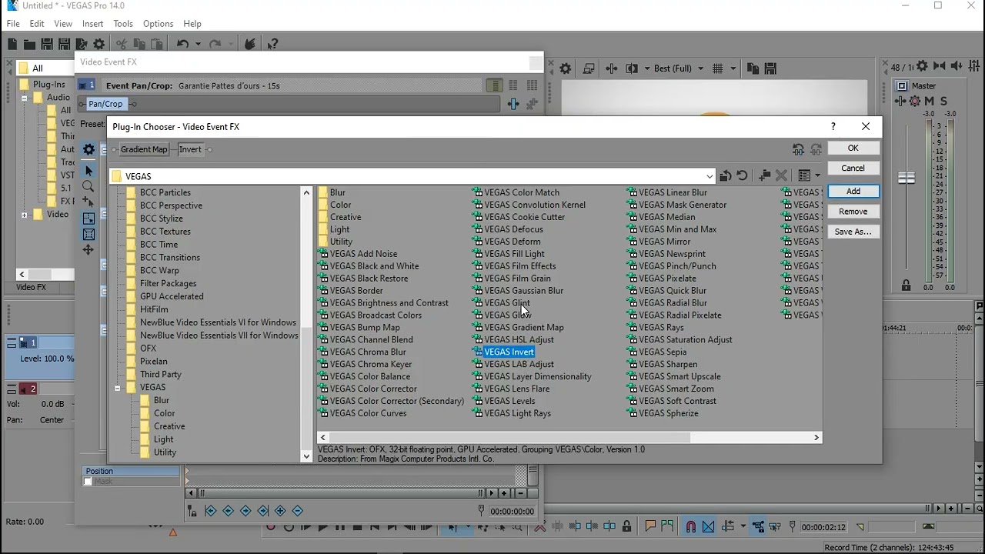Click save snapshot to file icon
Screen dimensions: 985x554
770,68
